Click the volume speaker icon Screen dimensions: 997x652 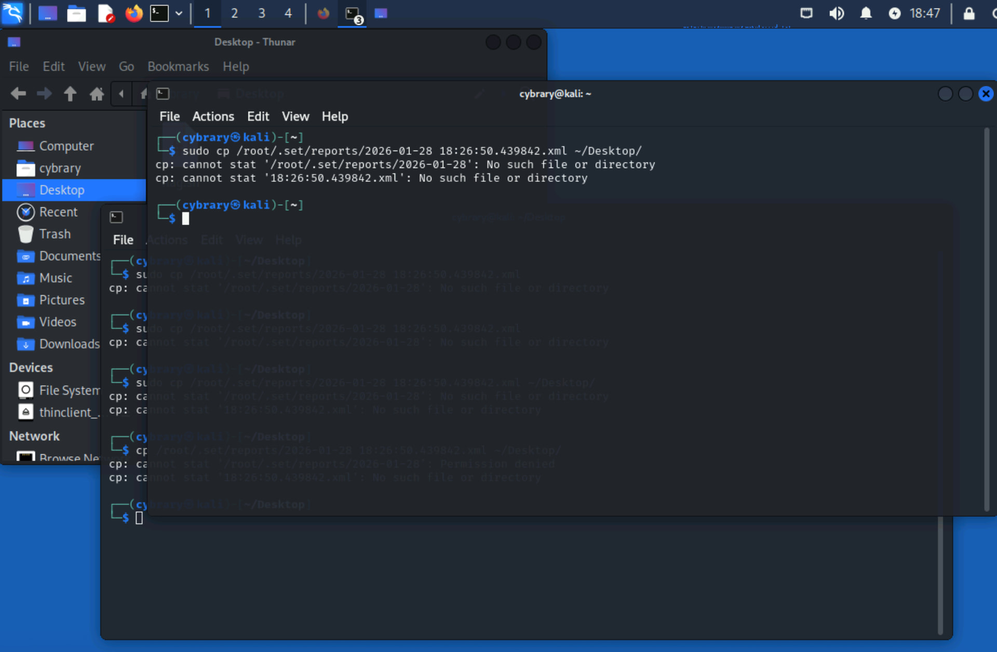coord(836,13)
